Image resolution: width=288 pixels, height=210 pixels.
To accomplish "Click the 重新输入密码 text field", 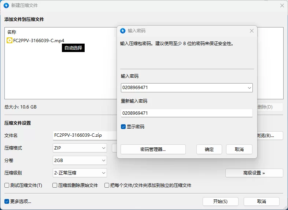I will click(187, 113).
